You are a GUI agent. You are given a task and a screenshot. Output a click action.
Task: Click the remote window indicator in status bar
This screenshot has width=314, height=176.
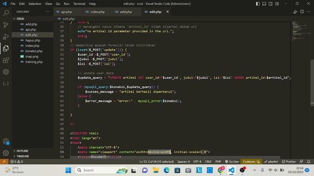tap(4, 162)
